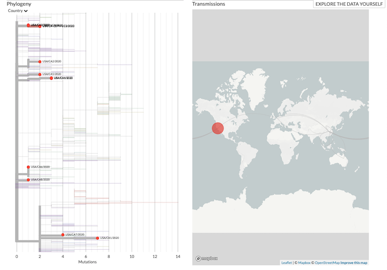Open the Leaflet attribution link

click(x=286, y=262)
